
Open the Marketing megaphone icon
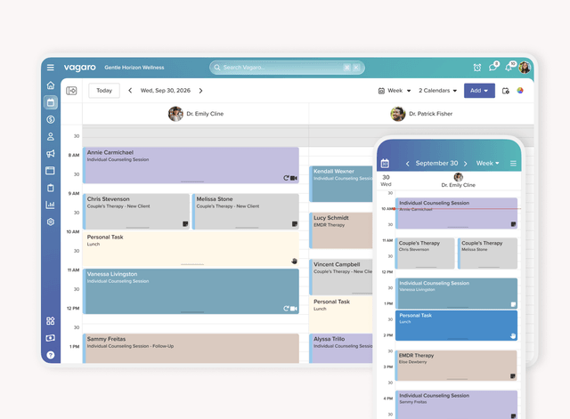(x=51, y=154)
